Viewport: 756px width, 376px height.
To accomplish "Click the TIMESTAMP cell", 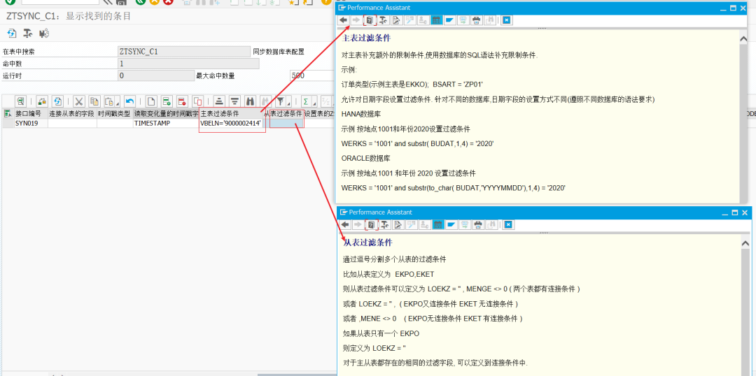I will [166, 123].
